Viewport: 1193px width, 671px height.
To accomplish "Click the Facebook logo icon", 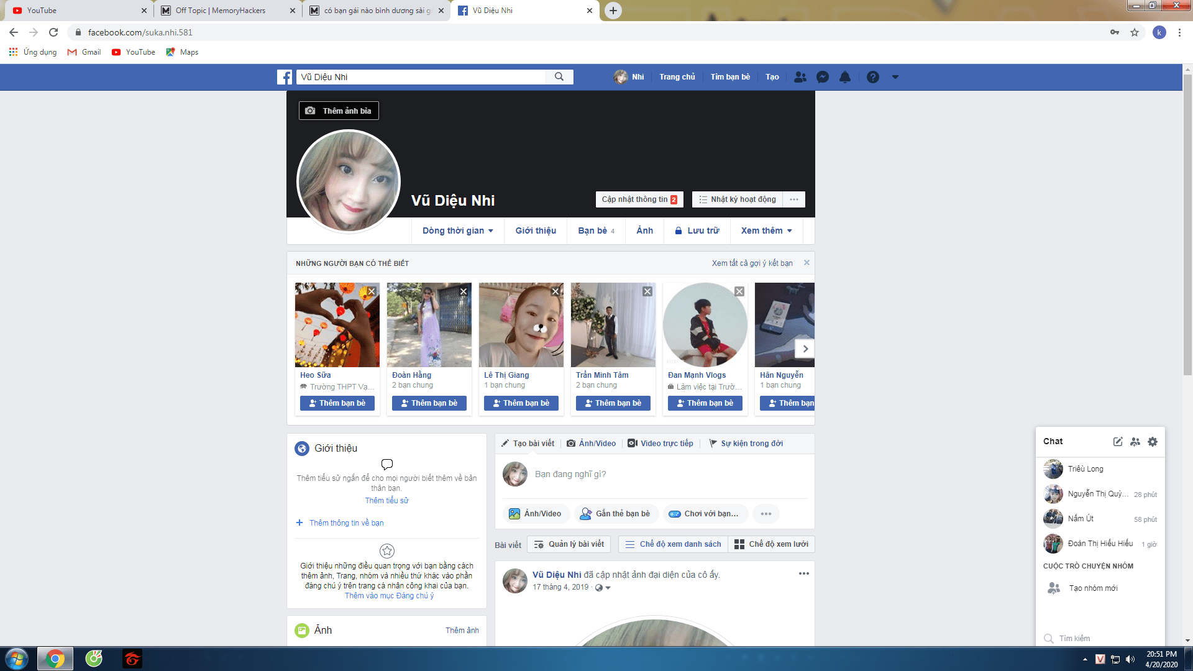I will click(285, 77).
